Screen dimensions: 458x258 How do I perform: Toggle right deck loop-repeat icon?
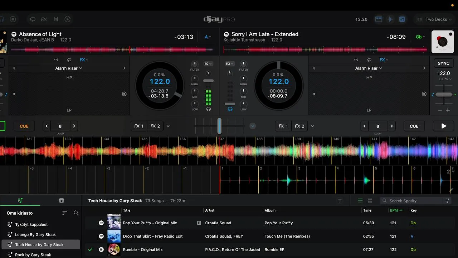click(369, 60)
